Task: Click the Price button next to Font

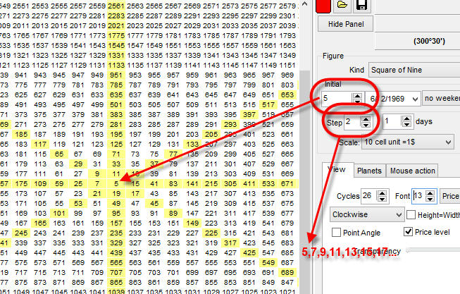Action: tap(449, 196)
